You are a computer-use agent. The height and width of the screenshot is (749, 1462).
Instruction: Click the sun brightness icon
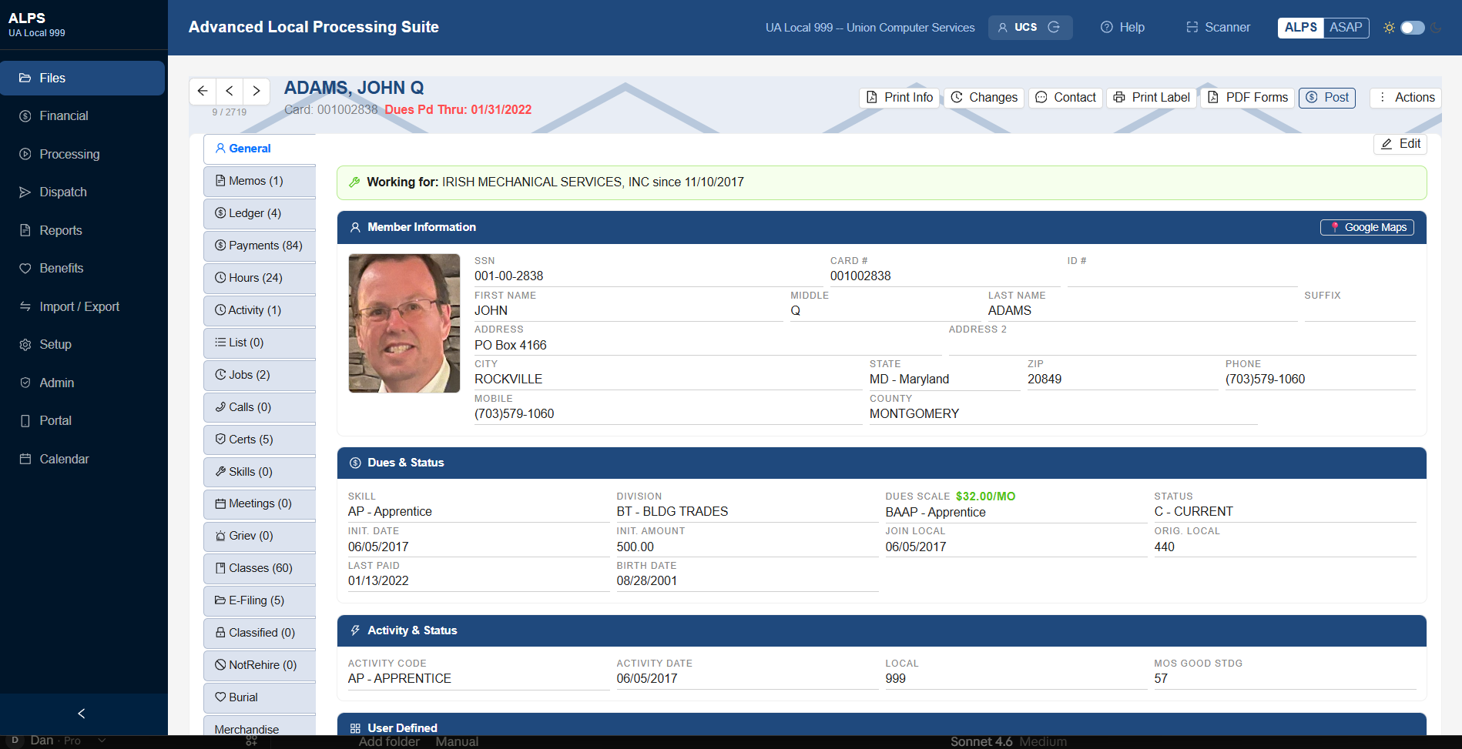(1389, 28)
